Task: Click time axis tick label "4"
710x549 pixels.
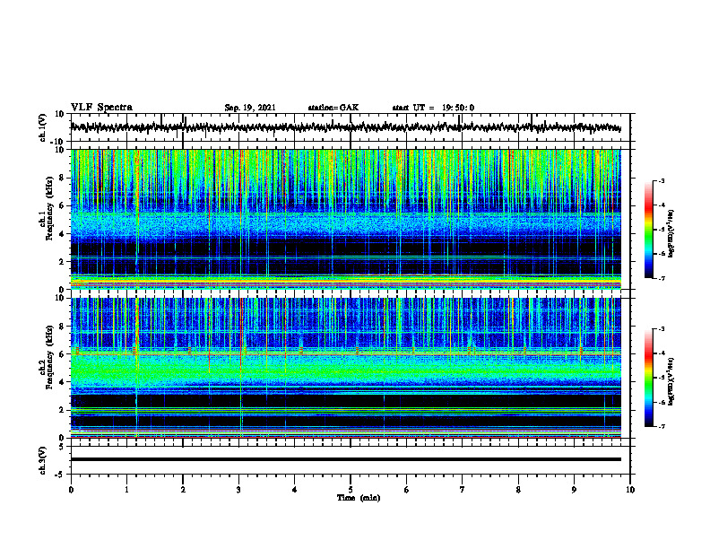Action: (295, 490)
